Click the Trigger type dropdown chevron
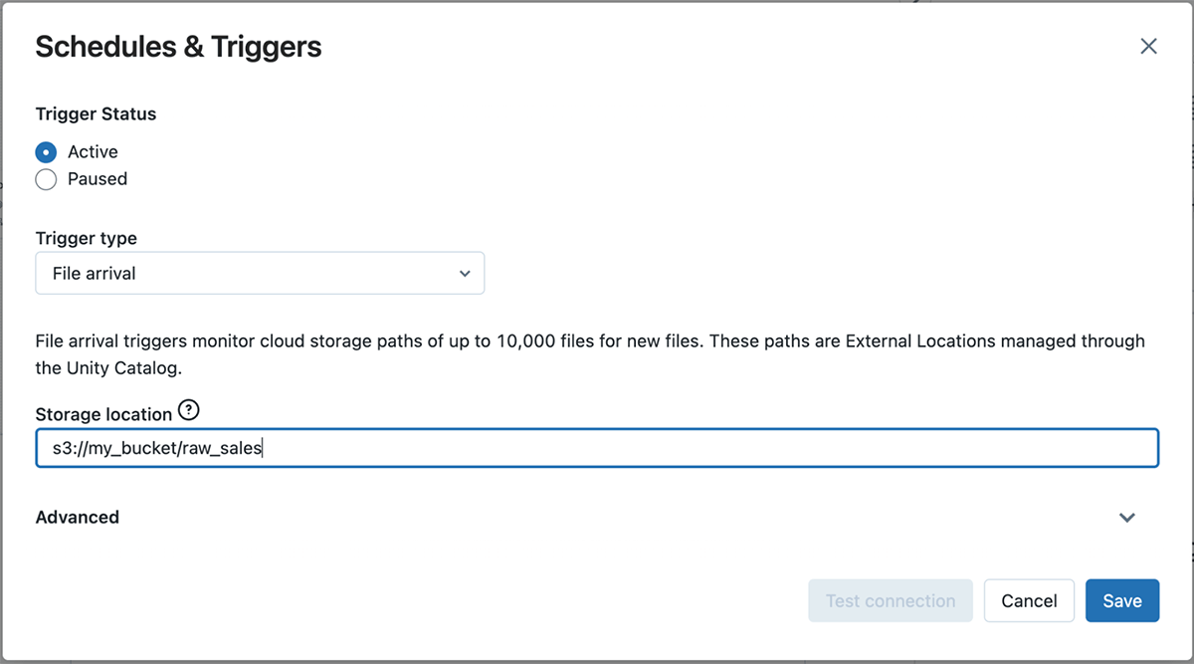Viewport: 1194px width, 664px height. pyautogui.click(x=465, y=274)
